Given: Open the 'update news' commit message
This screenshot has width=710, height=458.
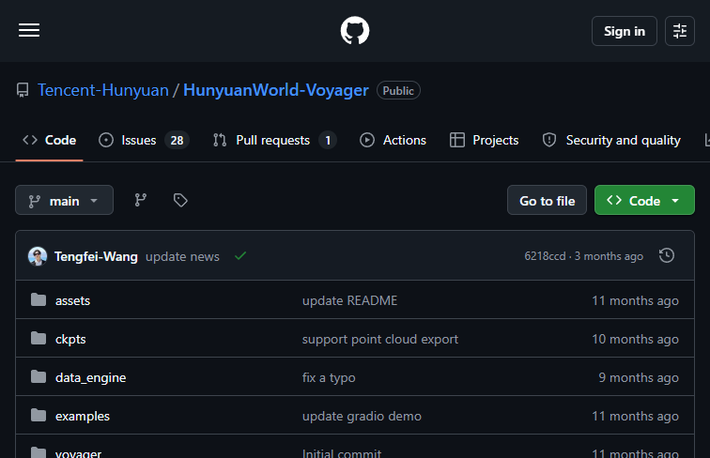Looking at the screenshot, I should [x=182, y=256].
